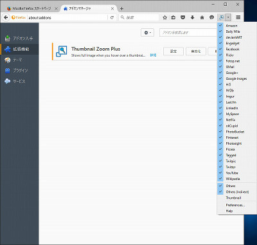Viewport: 257px width, 245px height.
Task: Switch to the add-ons manager tab
Action: [x=89, y=8]
